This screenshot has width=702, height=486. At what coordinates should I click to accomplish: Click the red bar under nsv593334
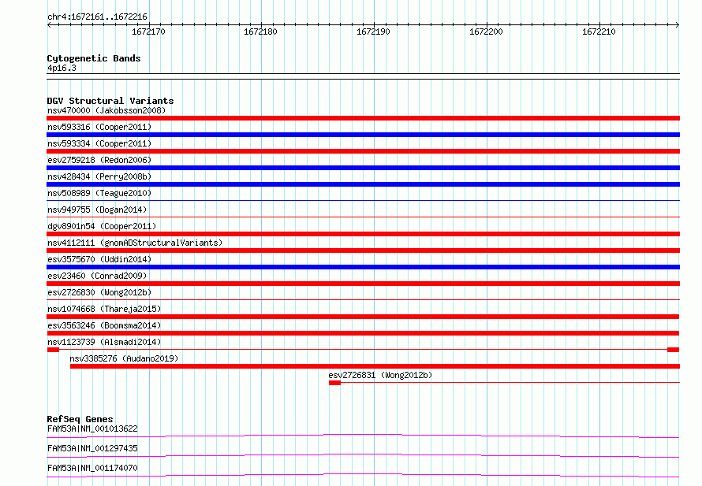click(x=363, y=151)
